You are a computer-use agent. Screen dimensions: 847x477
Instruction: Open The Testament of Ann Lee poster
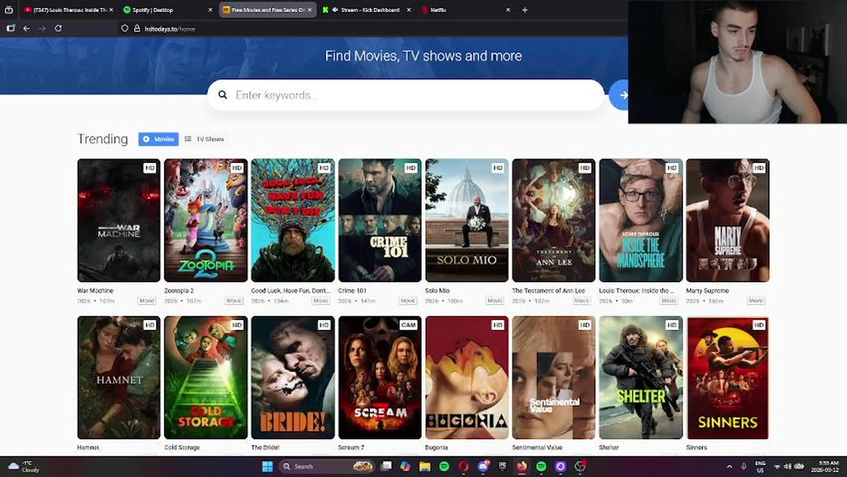coord(553,220)
